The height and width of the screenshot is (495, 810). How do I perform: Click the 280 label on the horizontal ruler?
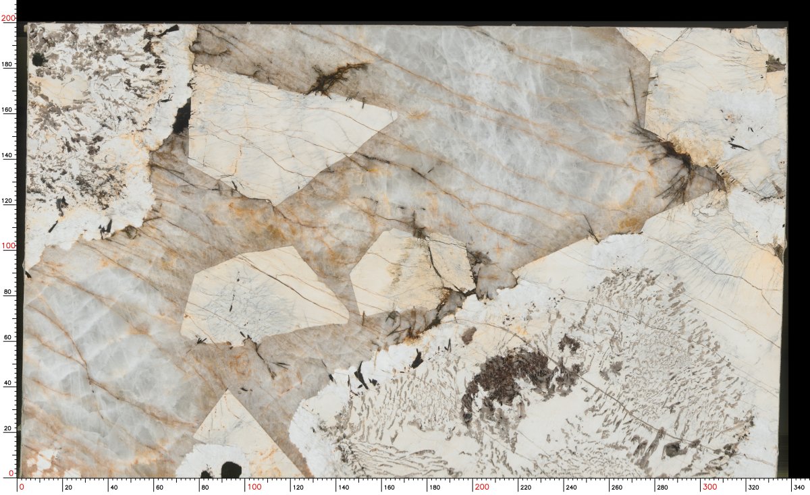tap(663, 487)
